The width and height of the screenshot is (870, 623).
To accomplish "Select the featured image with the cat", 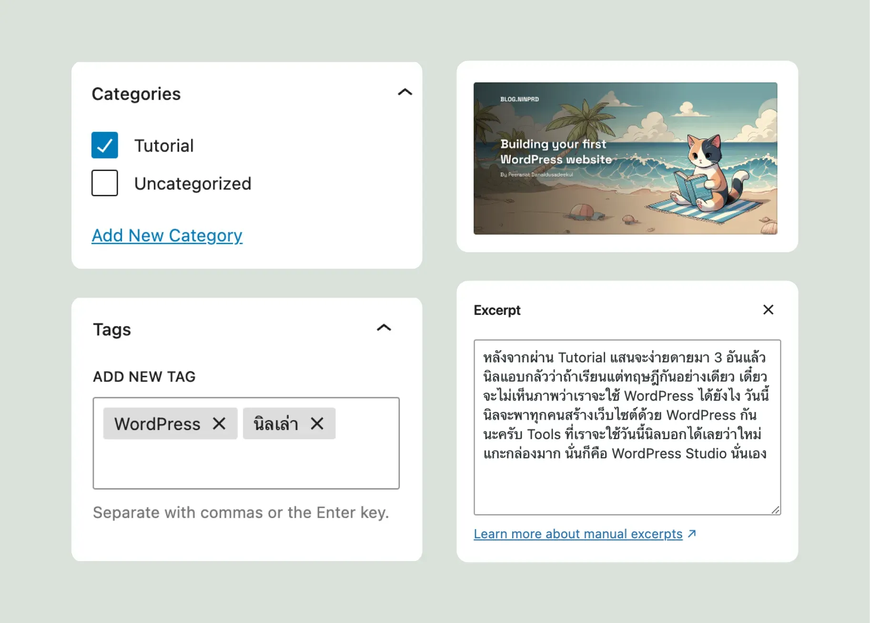I will [x=625, y=158].
